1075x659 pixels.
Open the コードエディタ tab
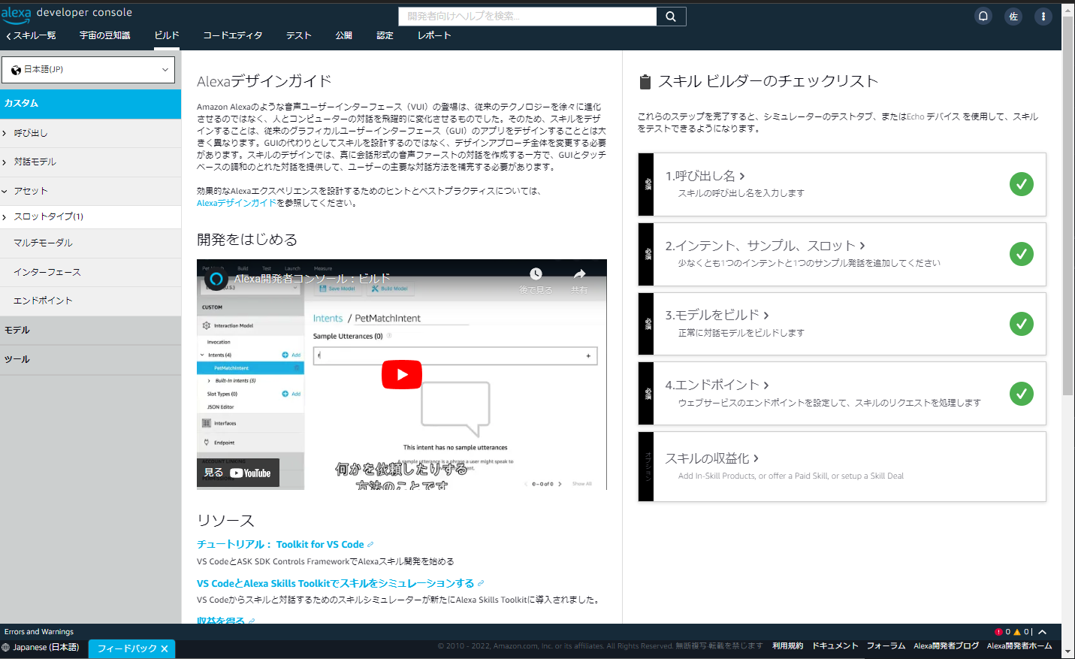232,35
